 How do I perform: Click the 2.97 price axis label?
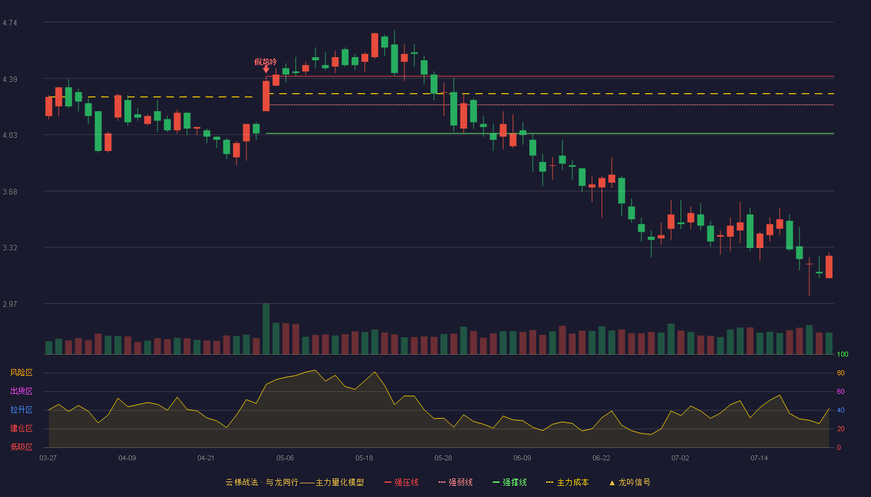click(x=10, y=304)
